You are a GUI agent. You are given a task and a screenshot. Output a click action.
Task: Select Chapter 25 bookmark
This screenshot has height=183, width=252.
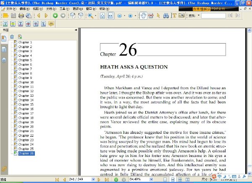click(26, 149)
